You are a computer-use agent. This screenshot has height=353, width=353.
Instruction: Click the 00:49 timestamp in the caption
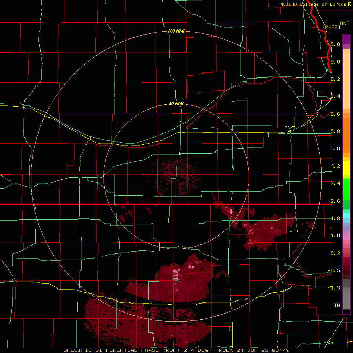click(280, 350)
